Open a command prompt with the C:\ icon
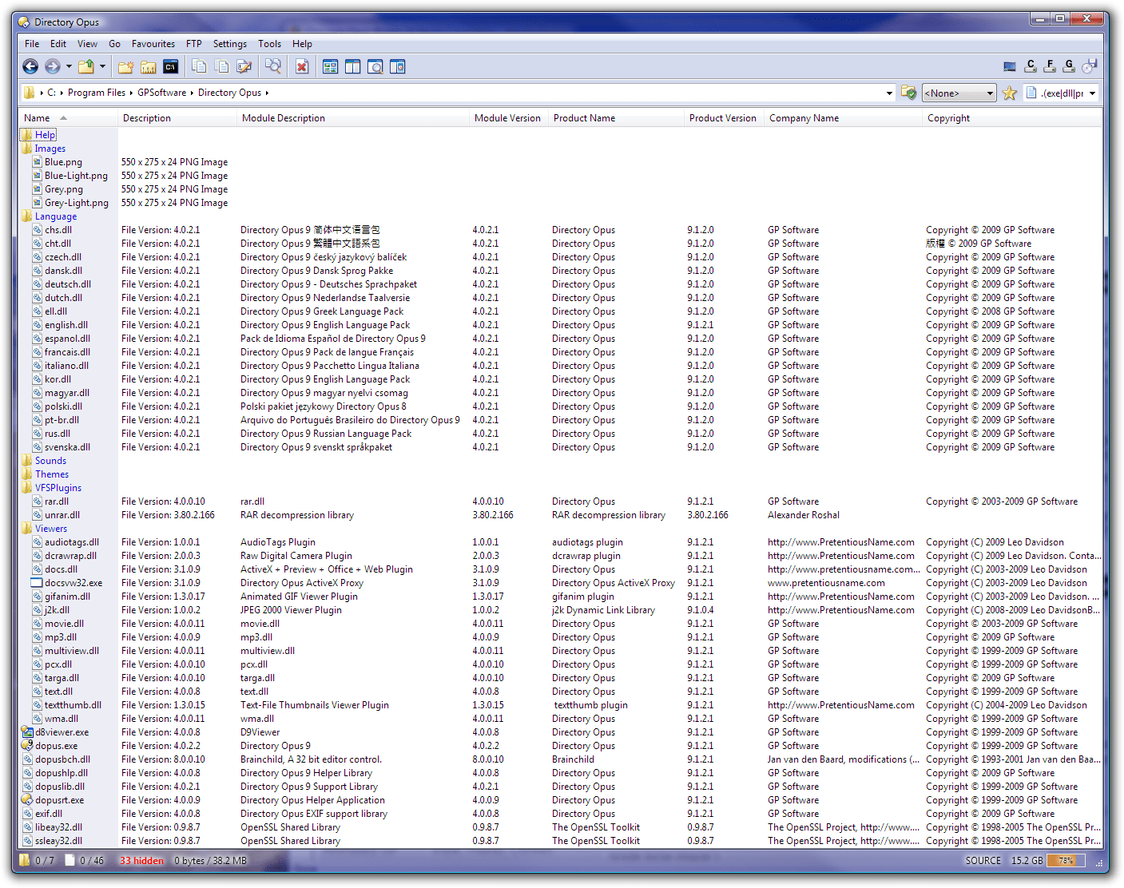 [x=171, y=66]
